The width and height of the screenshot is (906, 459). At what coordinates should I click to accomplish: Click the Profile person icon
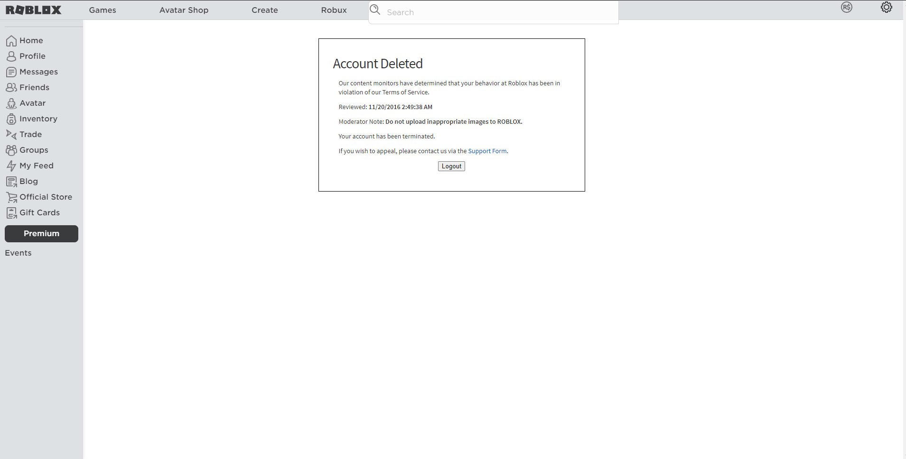[x=11, y=56]
